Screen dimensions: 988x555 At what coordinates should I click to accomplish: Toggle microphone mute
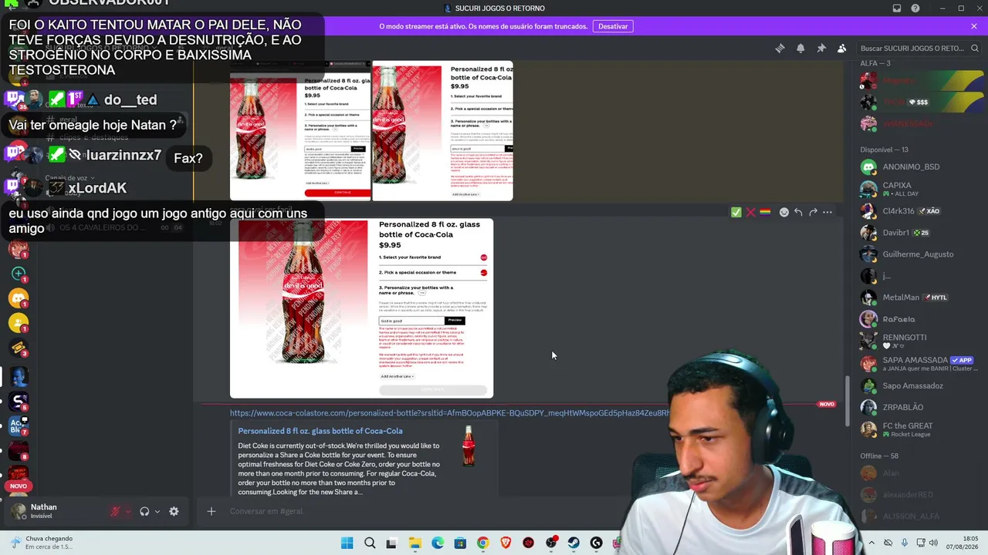coord(116,511)
